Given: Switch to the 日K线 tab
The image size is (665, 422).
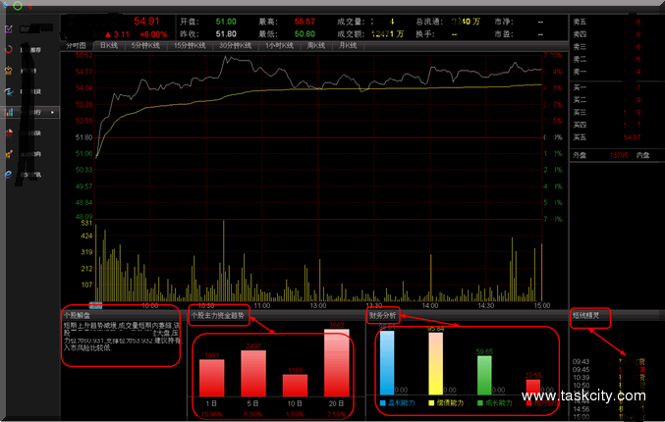Looking at the screenshot, I should [108, 45].
